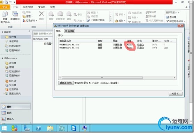
Task: Open the 清理 dropdown in the ribbon
Action: pos(28,16)
